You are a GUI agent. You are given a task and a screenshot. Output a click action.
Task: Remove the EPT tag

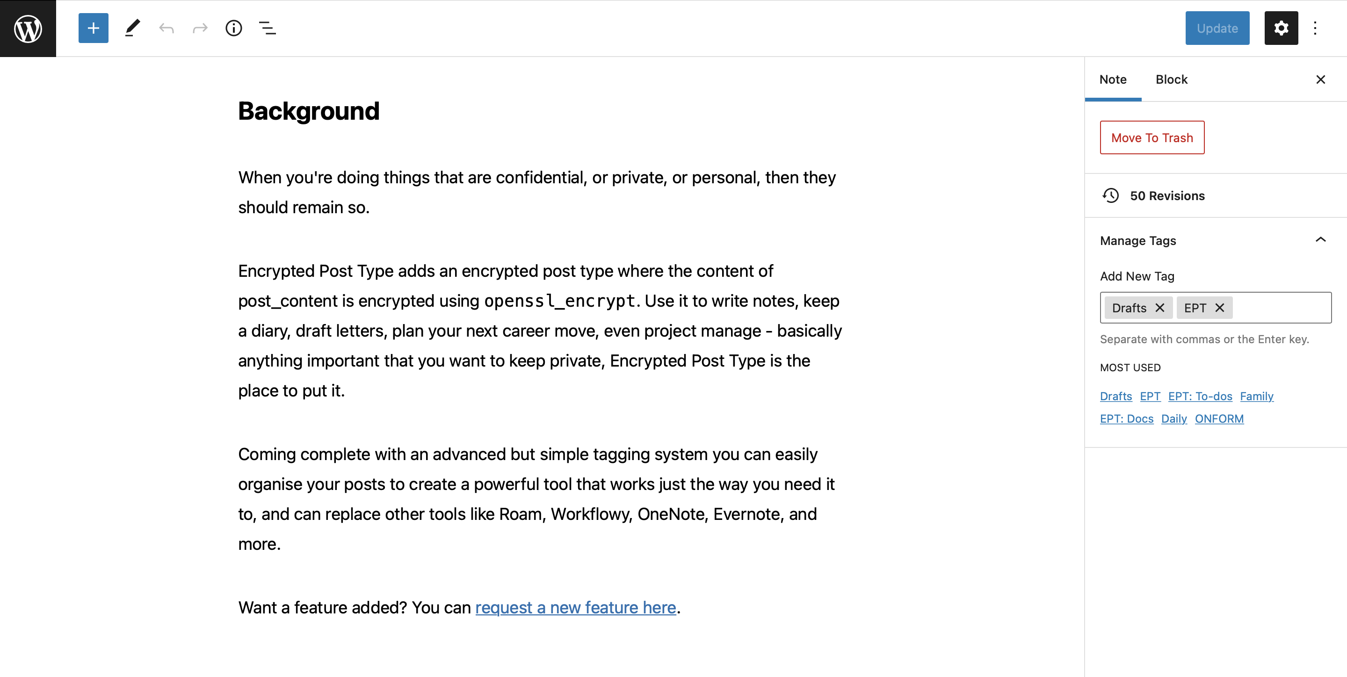point(1220,308)
